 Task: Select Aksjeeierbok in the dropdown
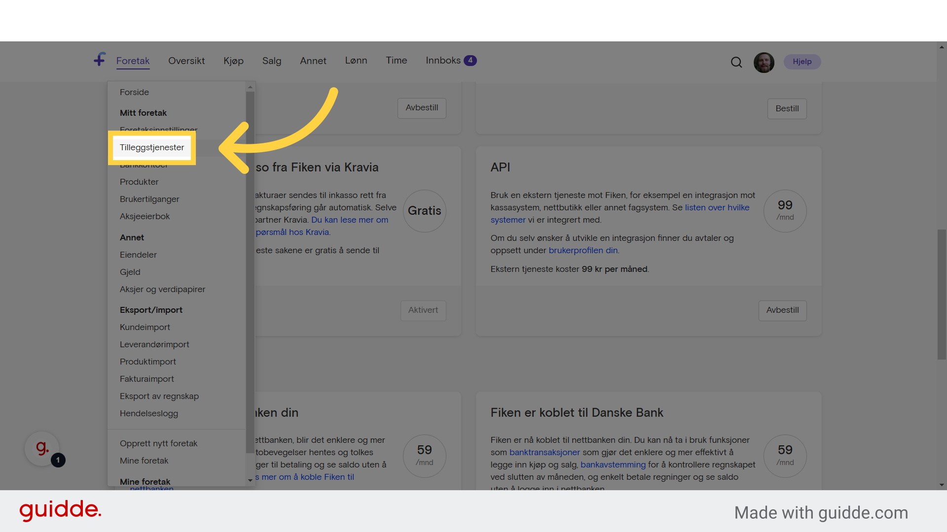[x=145, y=216]
